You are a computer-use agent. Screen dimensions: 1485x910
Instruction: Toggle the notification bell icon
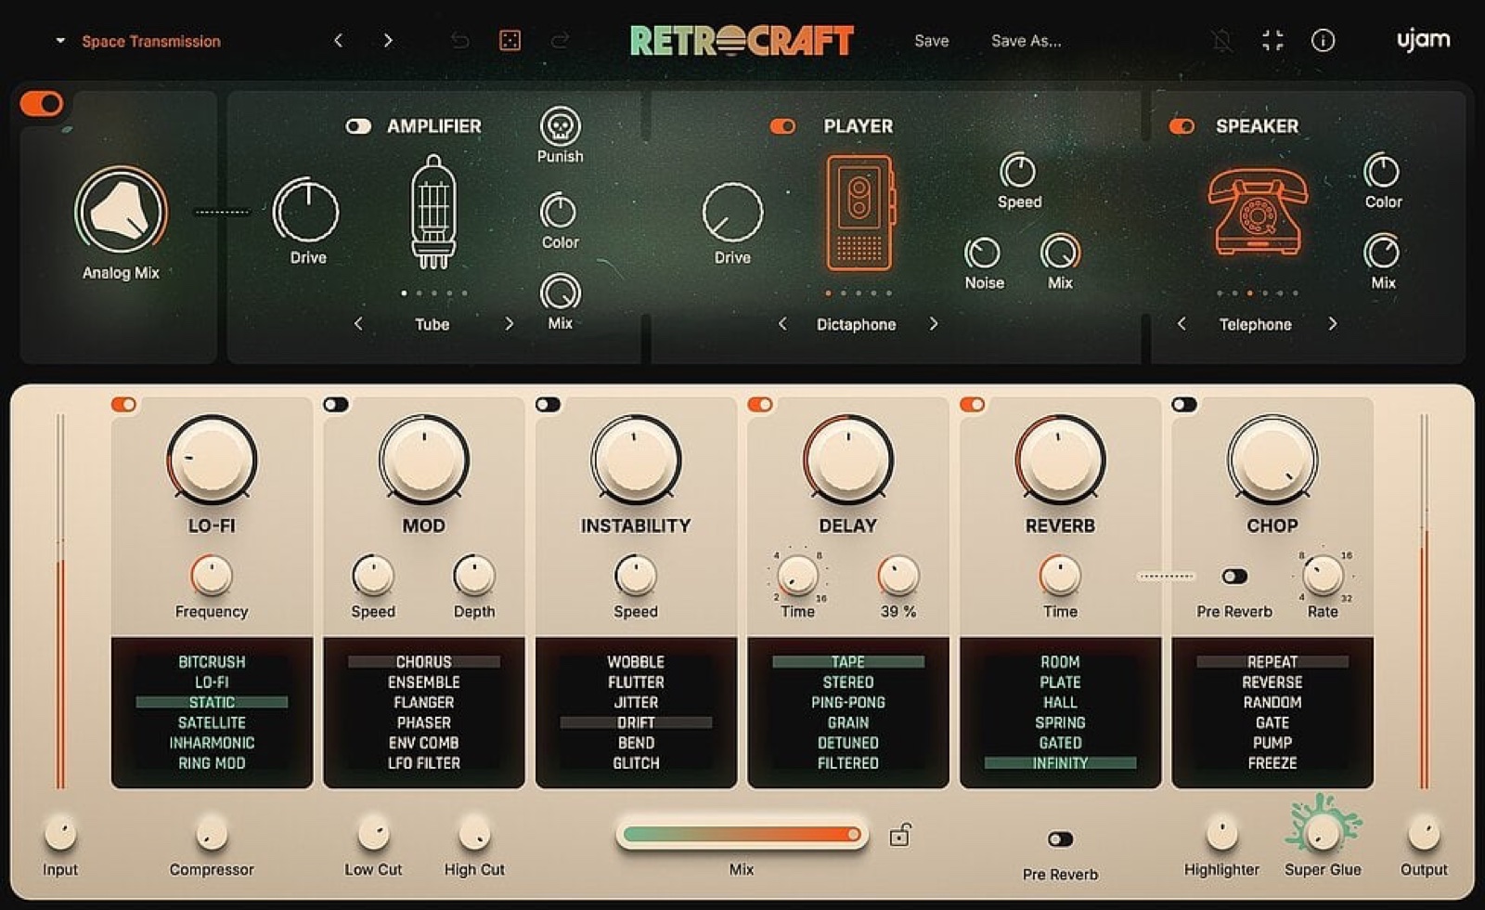pos(1222,40)
